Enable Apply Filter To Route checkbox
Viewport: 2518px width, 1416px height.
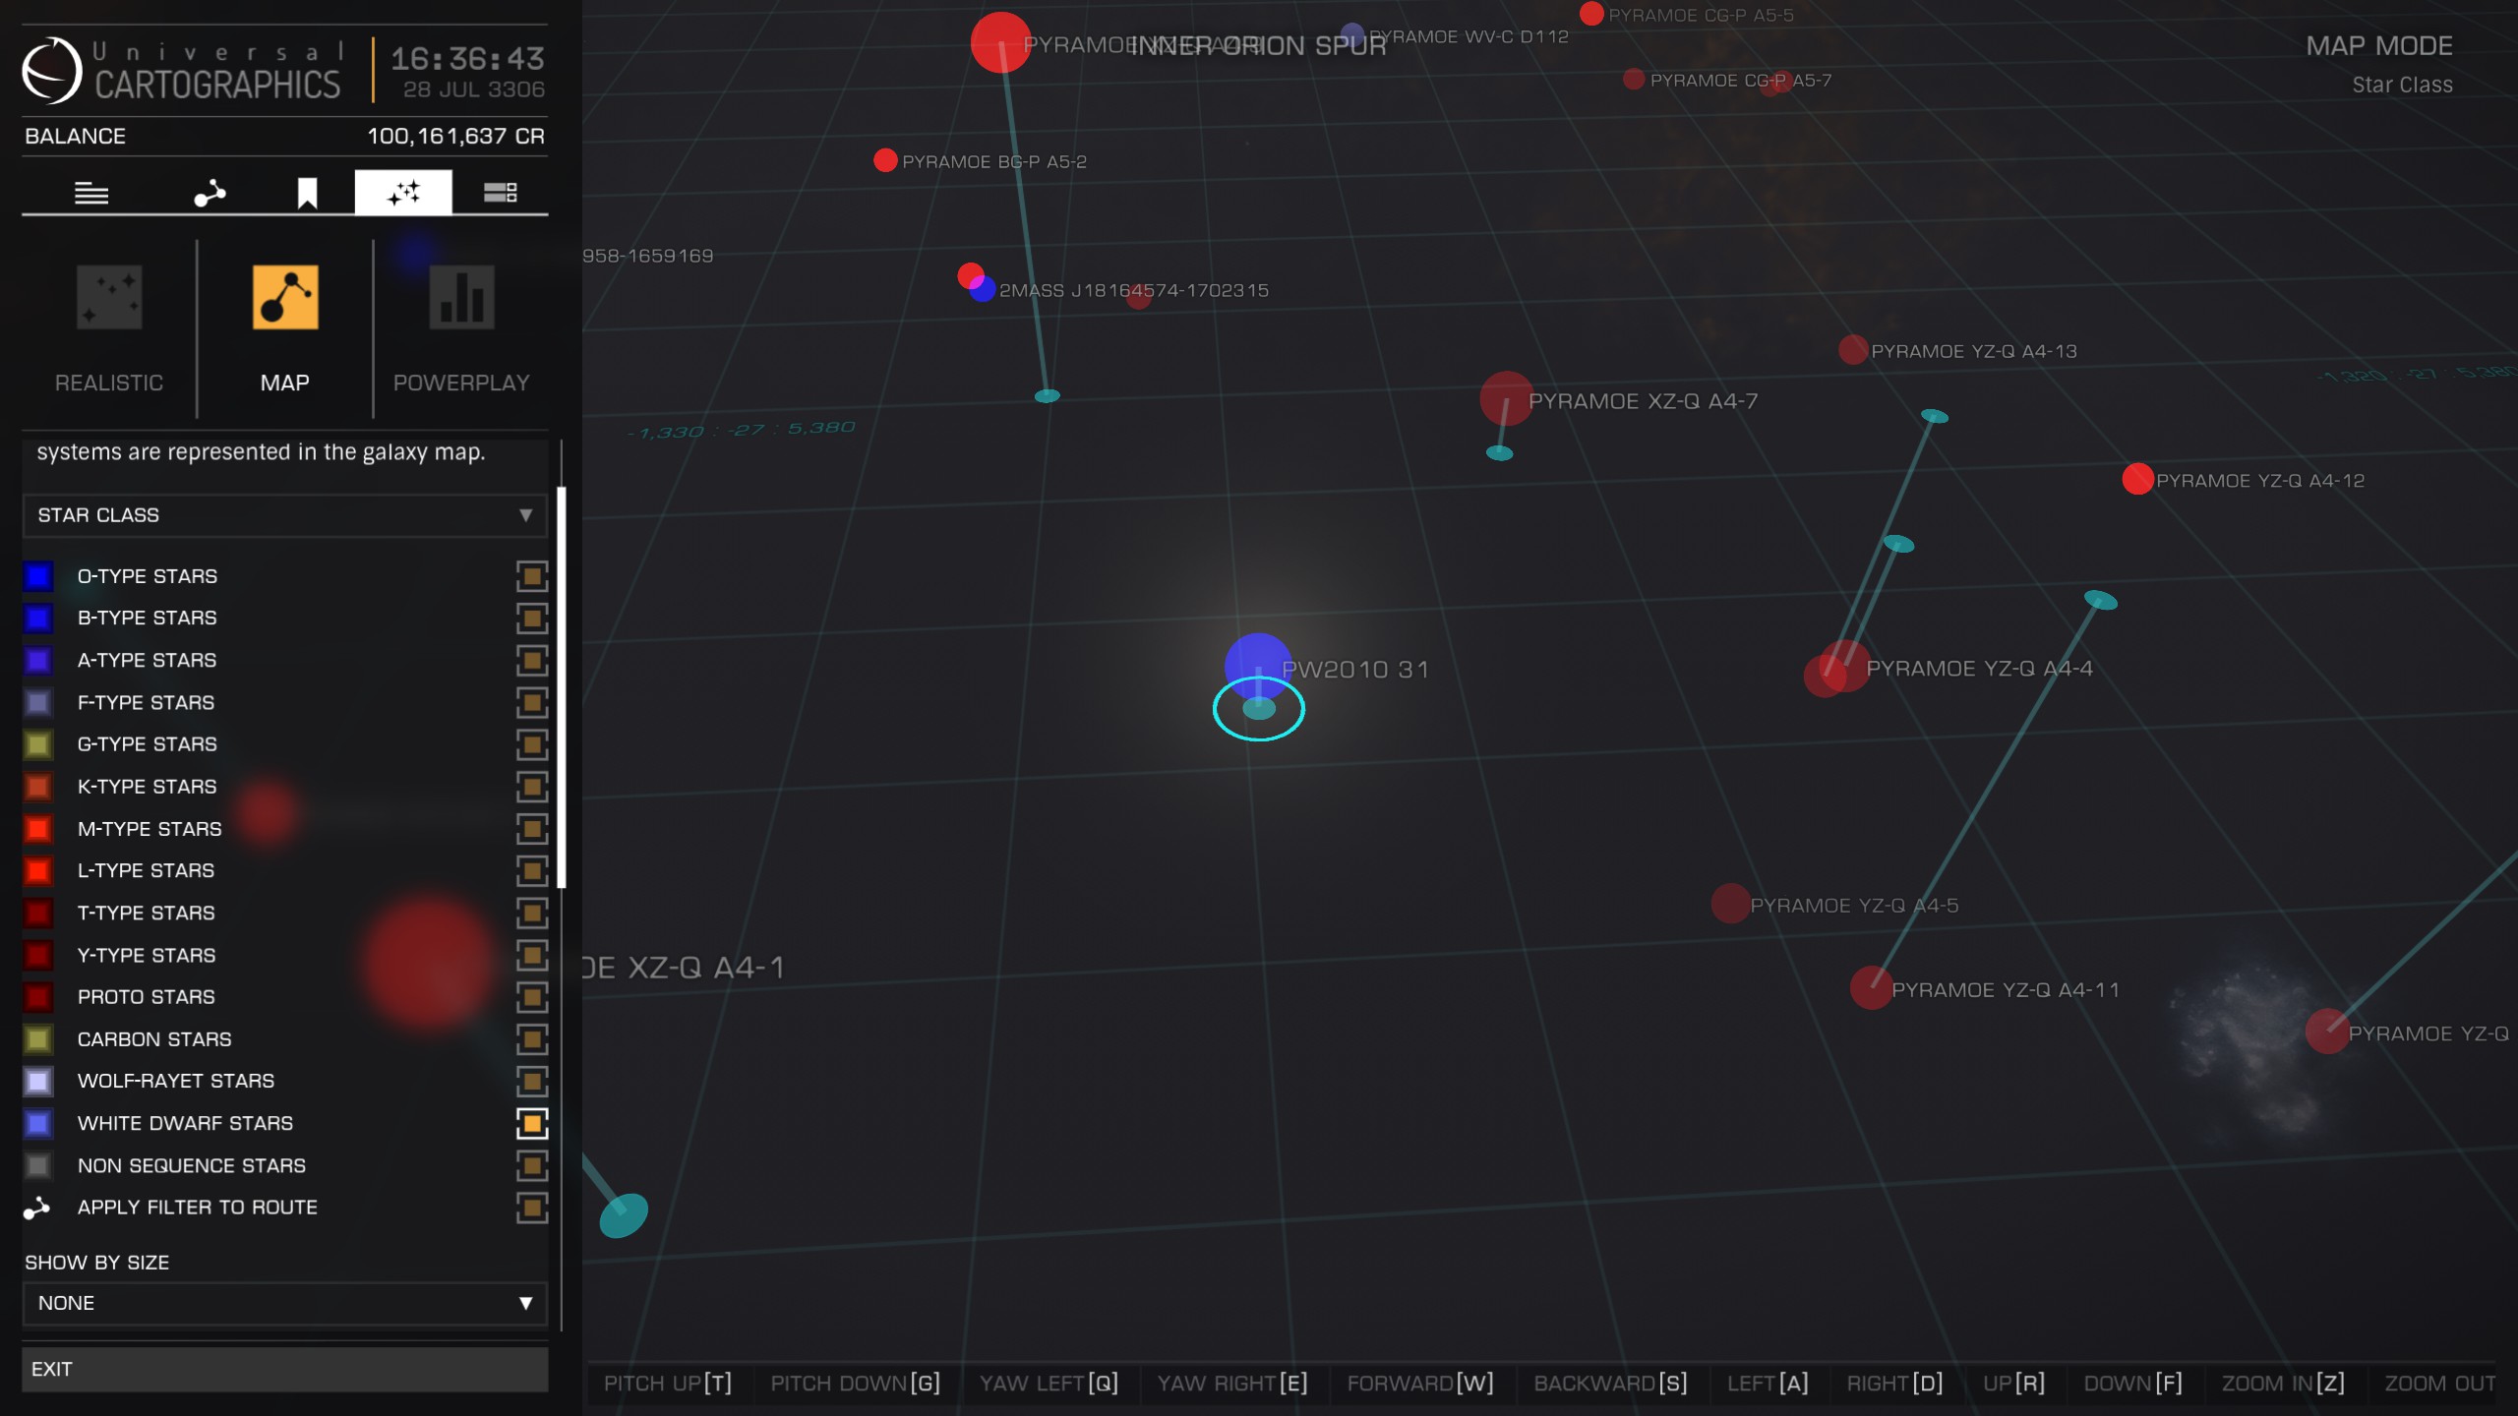point(532,1208)
